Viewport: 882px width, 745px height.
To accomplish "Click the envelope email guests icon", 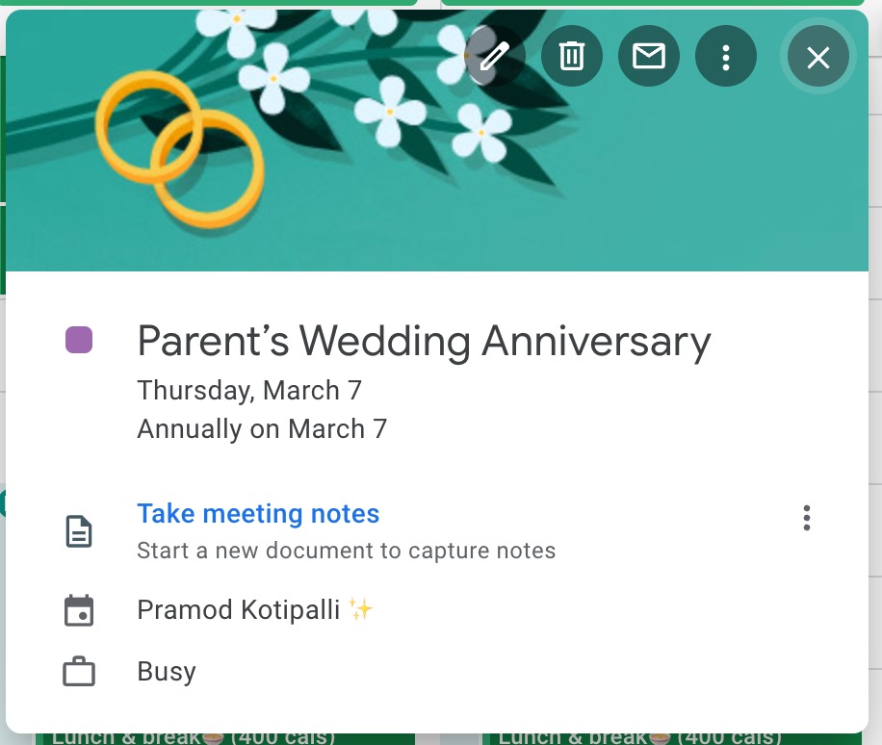I will pos(649,57).
